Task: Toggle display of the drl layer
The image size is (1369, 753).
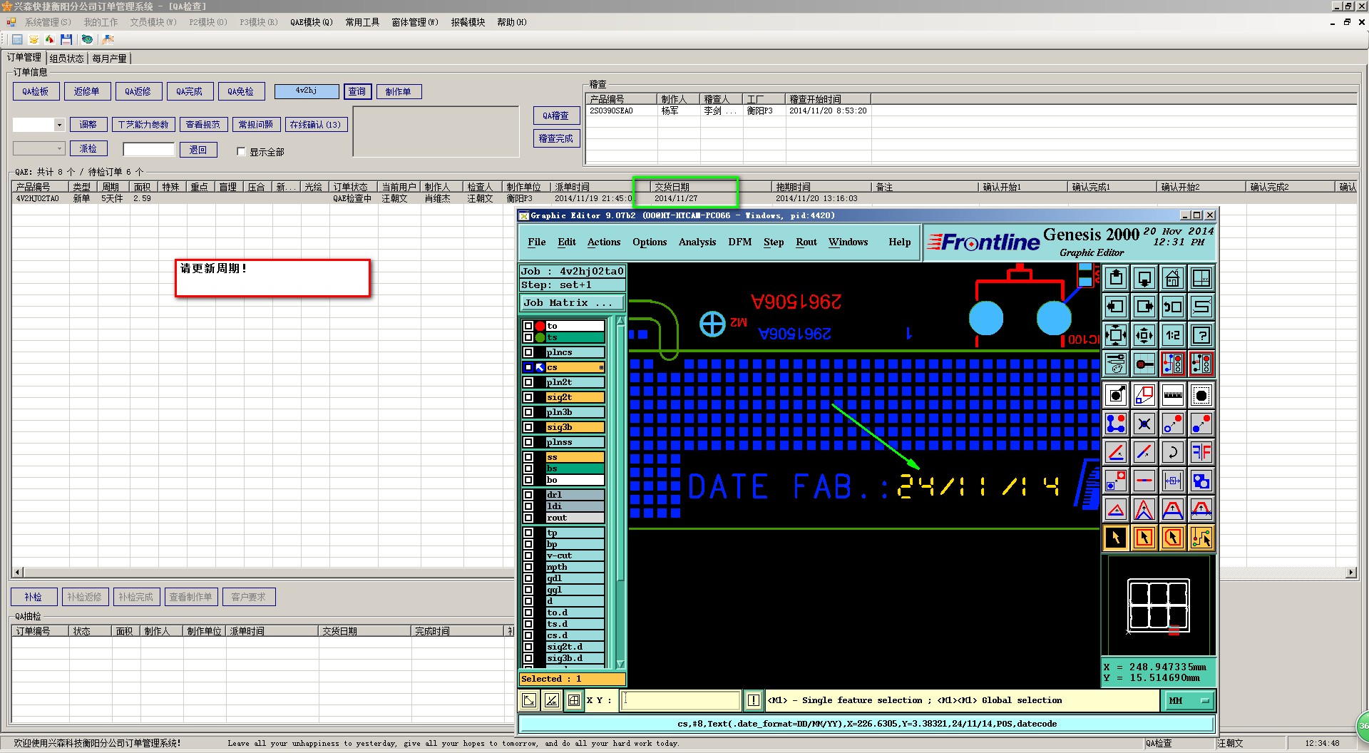Action: coord(528,495)
